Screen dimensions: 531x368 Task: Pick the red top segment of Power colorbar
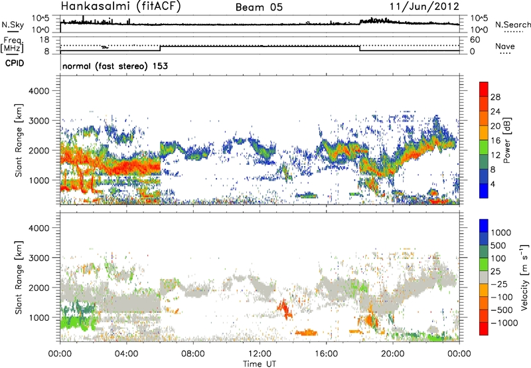pyautogui.click(x=484, y=89)
